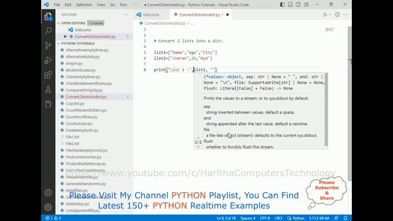The image size is (393, 221).
Task: Open Alternativelistele.py file
Action: coord(82,56)
